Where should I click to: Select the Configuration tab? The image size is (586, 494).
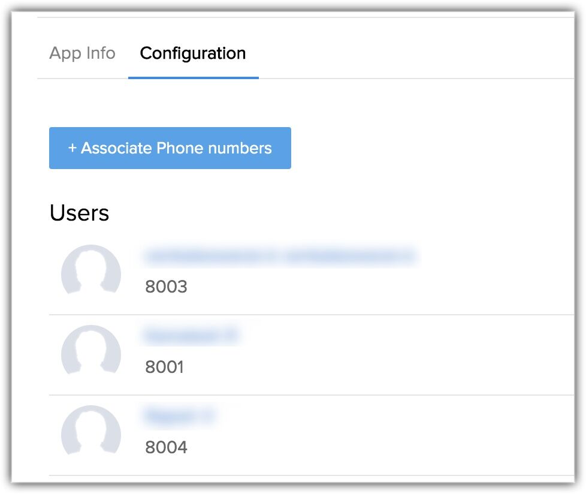click(193, 53)
